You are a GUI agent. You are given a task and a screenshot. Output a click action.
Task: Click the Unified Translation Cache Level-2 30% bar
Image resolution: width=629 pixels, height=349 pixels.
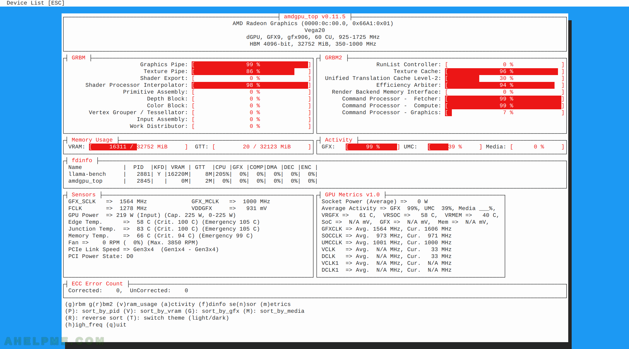(505, 78)
